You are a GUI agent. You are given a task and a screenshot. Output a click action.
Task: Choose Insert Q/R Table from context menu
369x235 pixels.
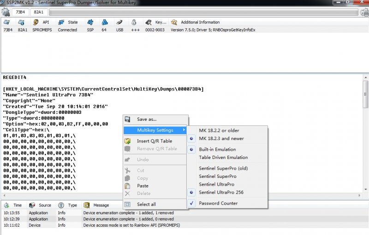[156, 141]
